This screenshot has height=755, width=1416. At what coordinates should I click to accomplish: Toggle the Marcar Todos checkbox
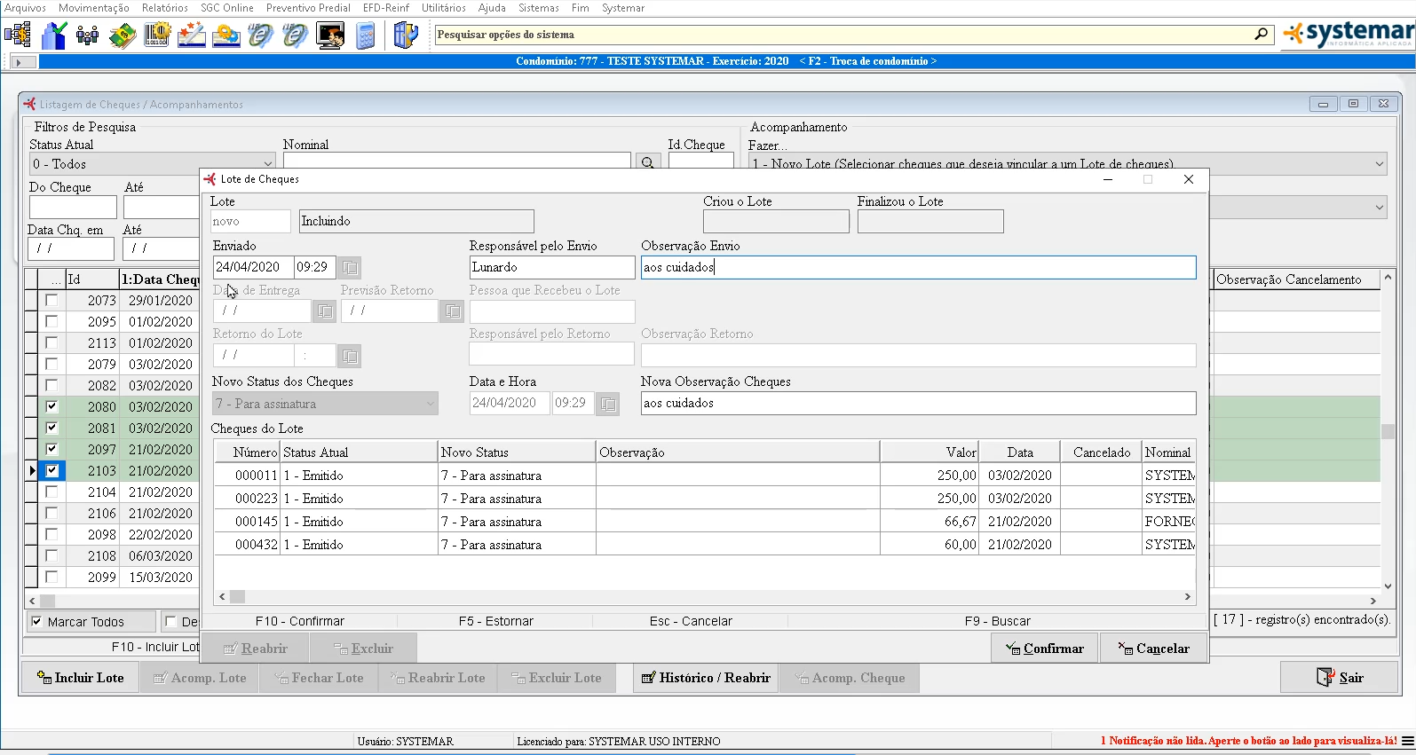36,622
